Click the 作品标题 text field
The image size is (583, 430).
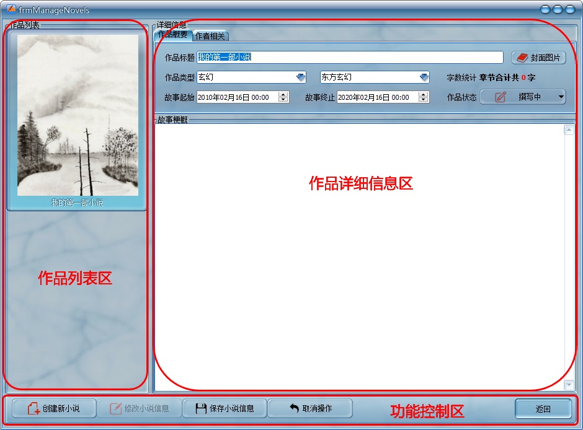tap(350, 58)
